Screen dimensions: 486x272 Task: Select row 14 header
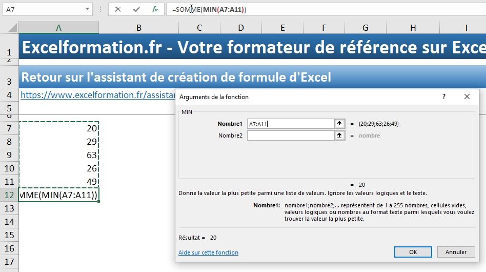coord(9,221)
